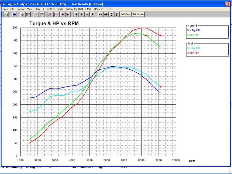Click current green 'Brake HP' legend label
232x174 pixels.
193,35
